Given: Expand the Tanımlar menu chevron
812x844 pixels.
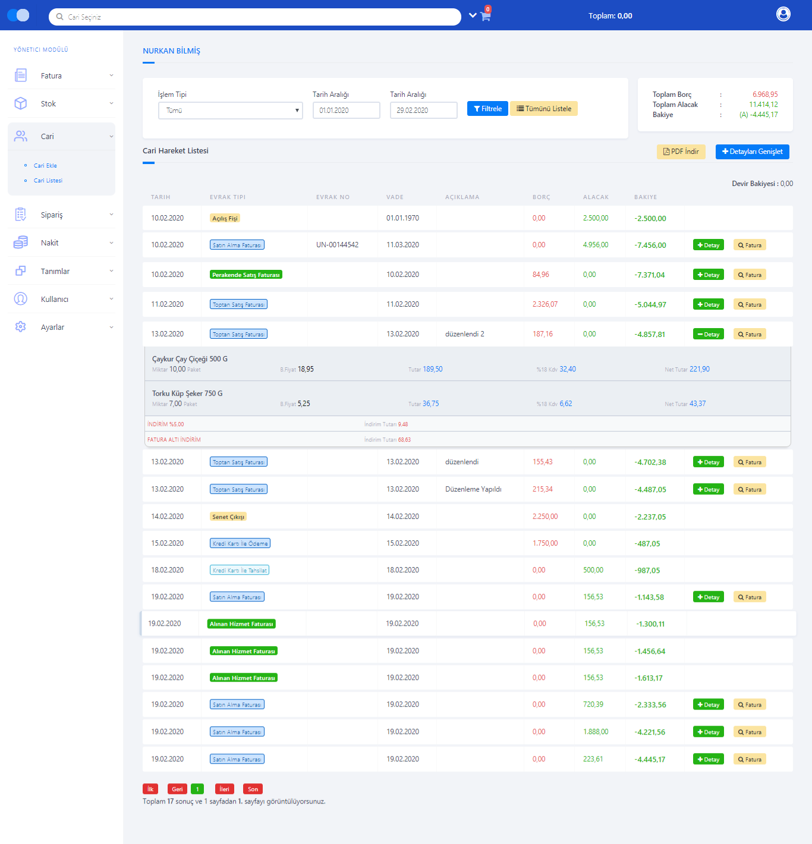Looking at the screenshot, I should [x=111, y=271].
